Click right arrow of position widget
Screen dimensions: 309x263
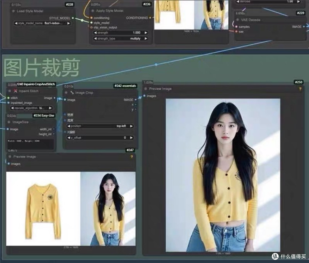click(131, 126)
